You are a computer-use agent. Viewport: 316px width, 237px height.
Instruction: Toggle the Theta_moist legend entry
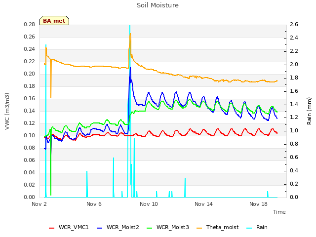point(217,227)
